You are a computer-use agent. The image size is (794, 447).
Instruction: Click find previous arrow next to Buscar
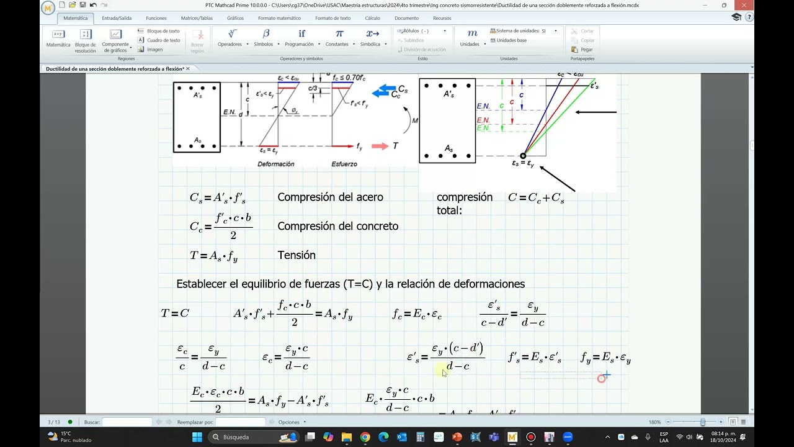click(x=159, y=422)
